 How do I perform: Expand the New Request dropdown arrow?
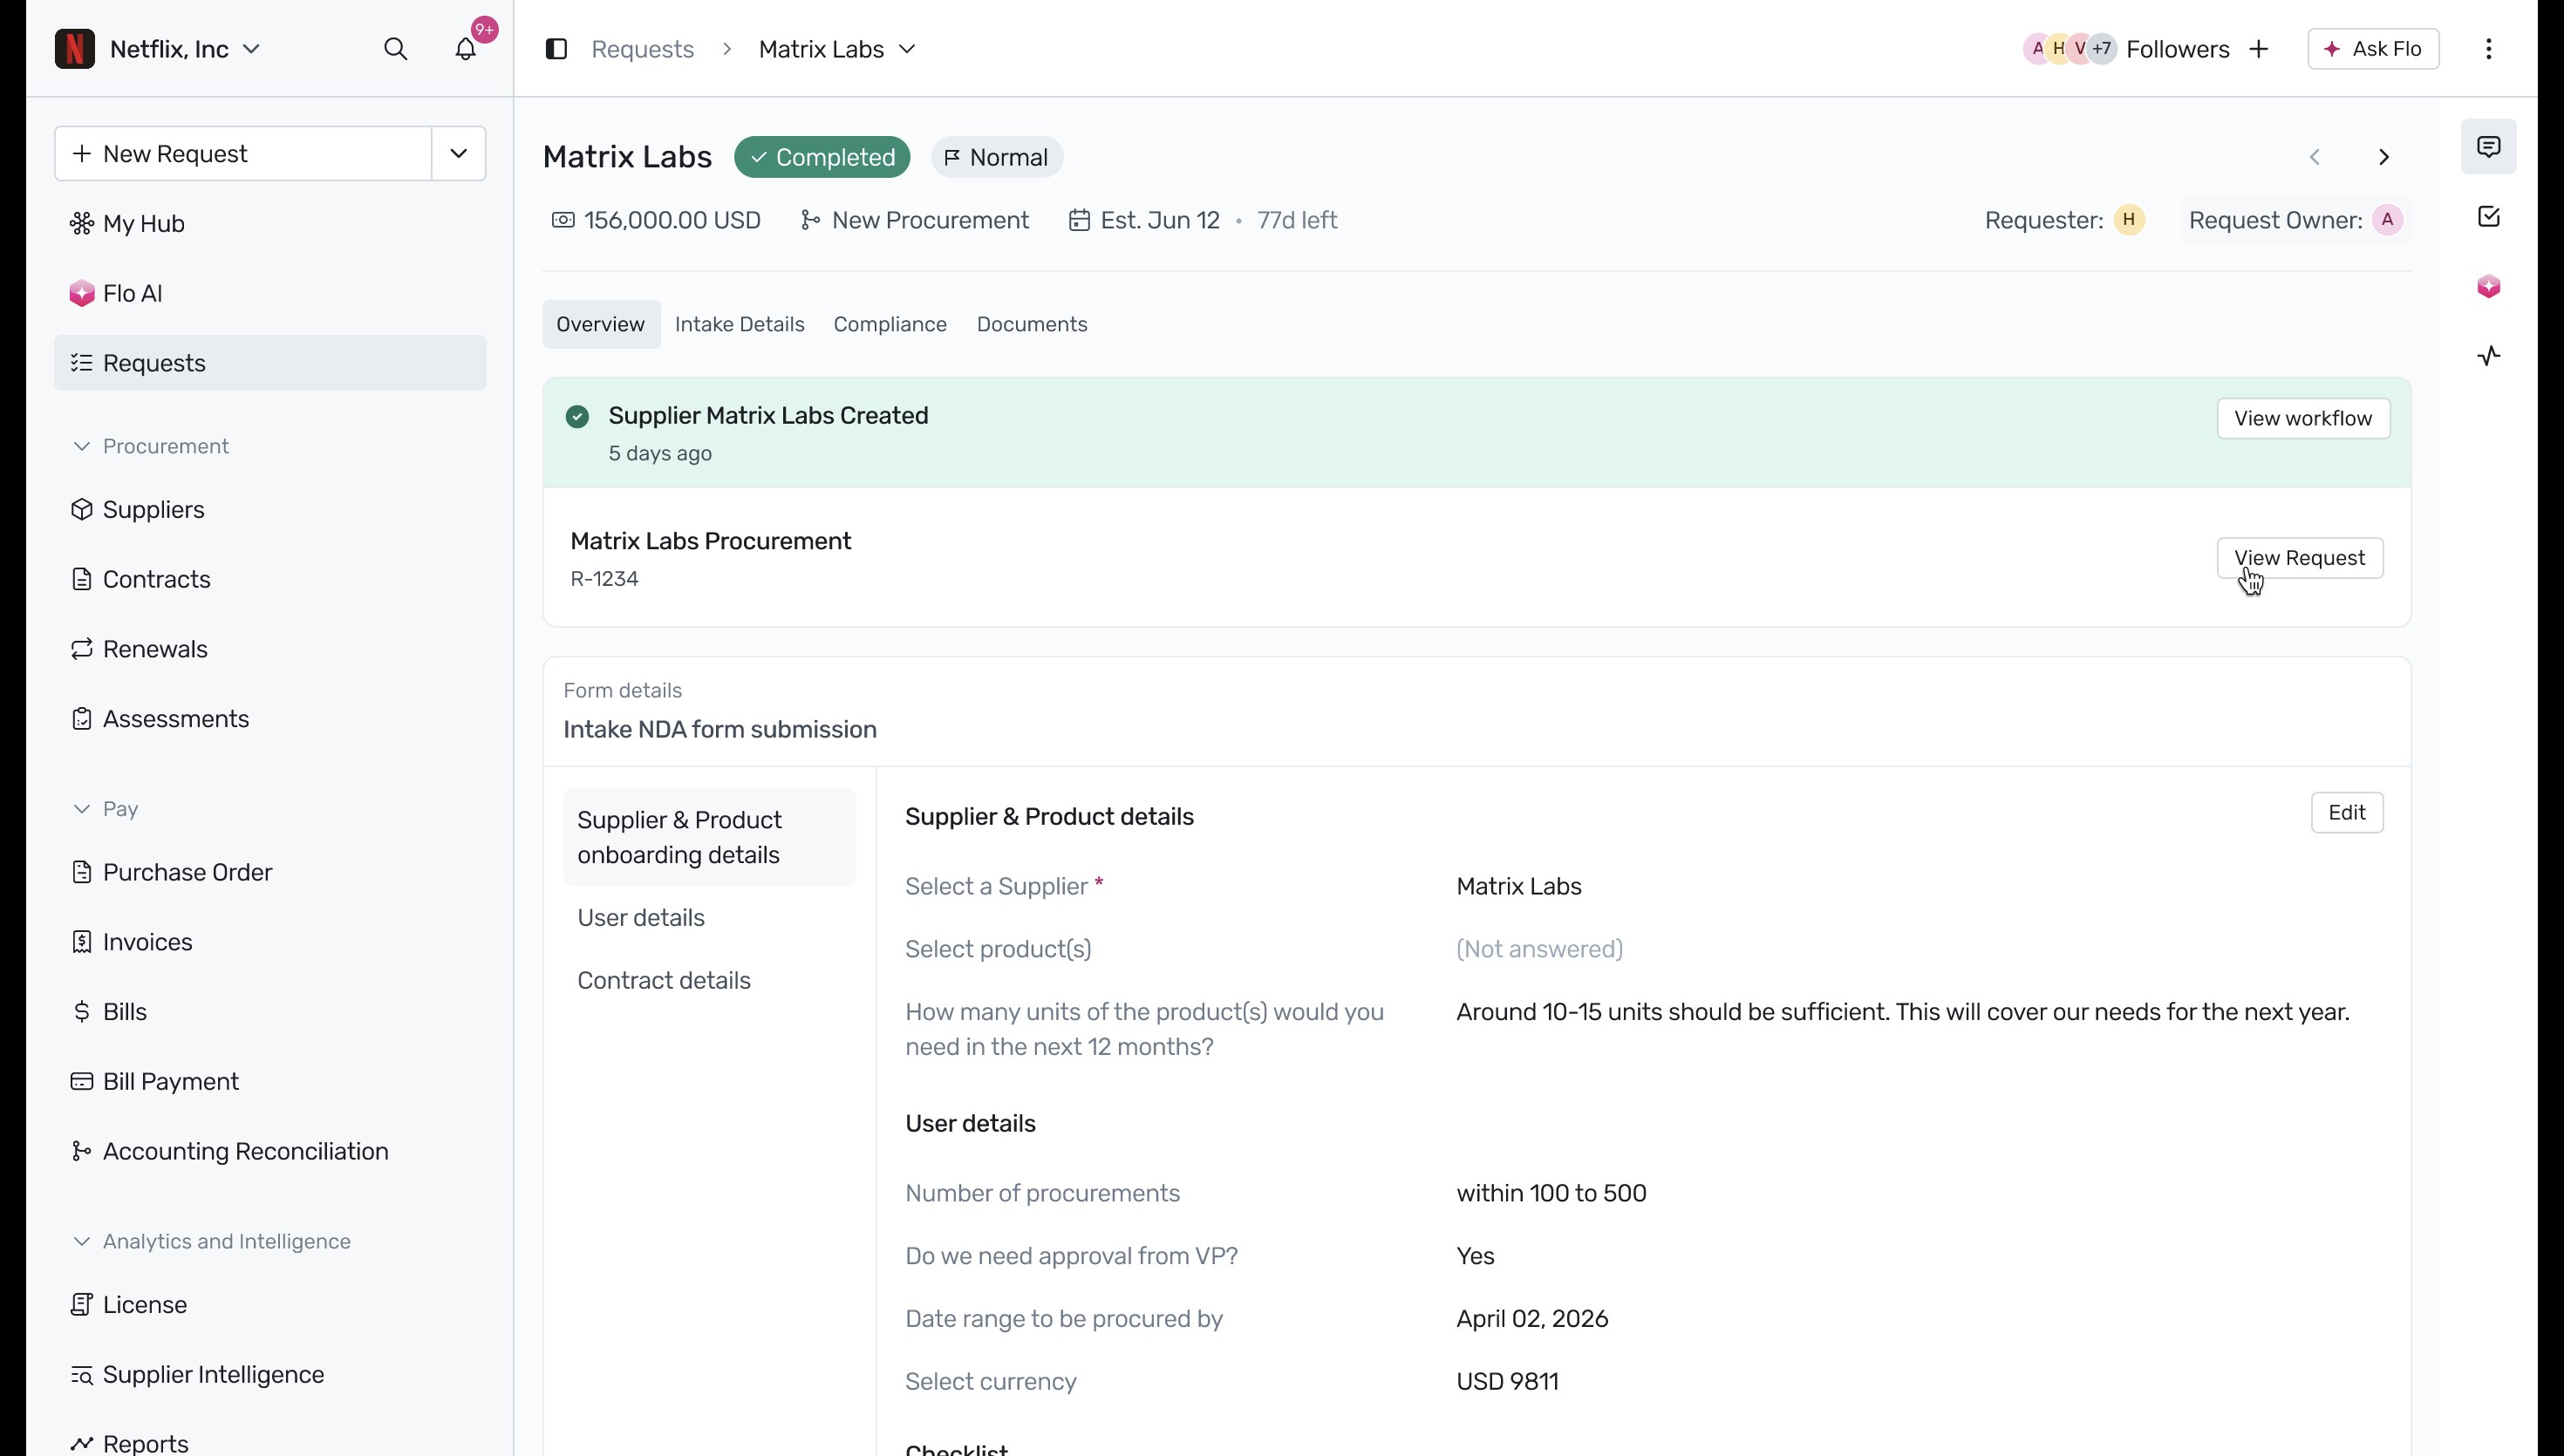[459, 154]
